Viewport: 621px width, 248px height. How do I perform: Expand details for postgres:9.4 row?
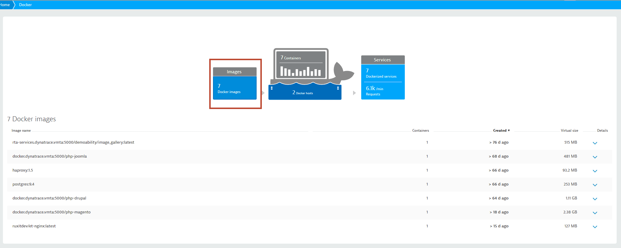click(595, 185)
